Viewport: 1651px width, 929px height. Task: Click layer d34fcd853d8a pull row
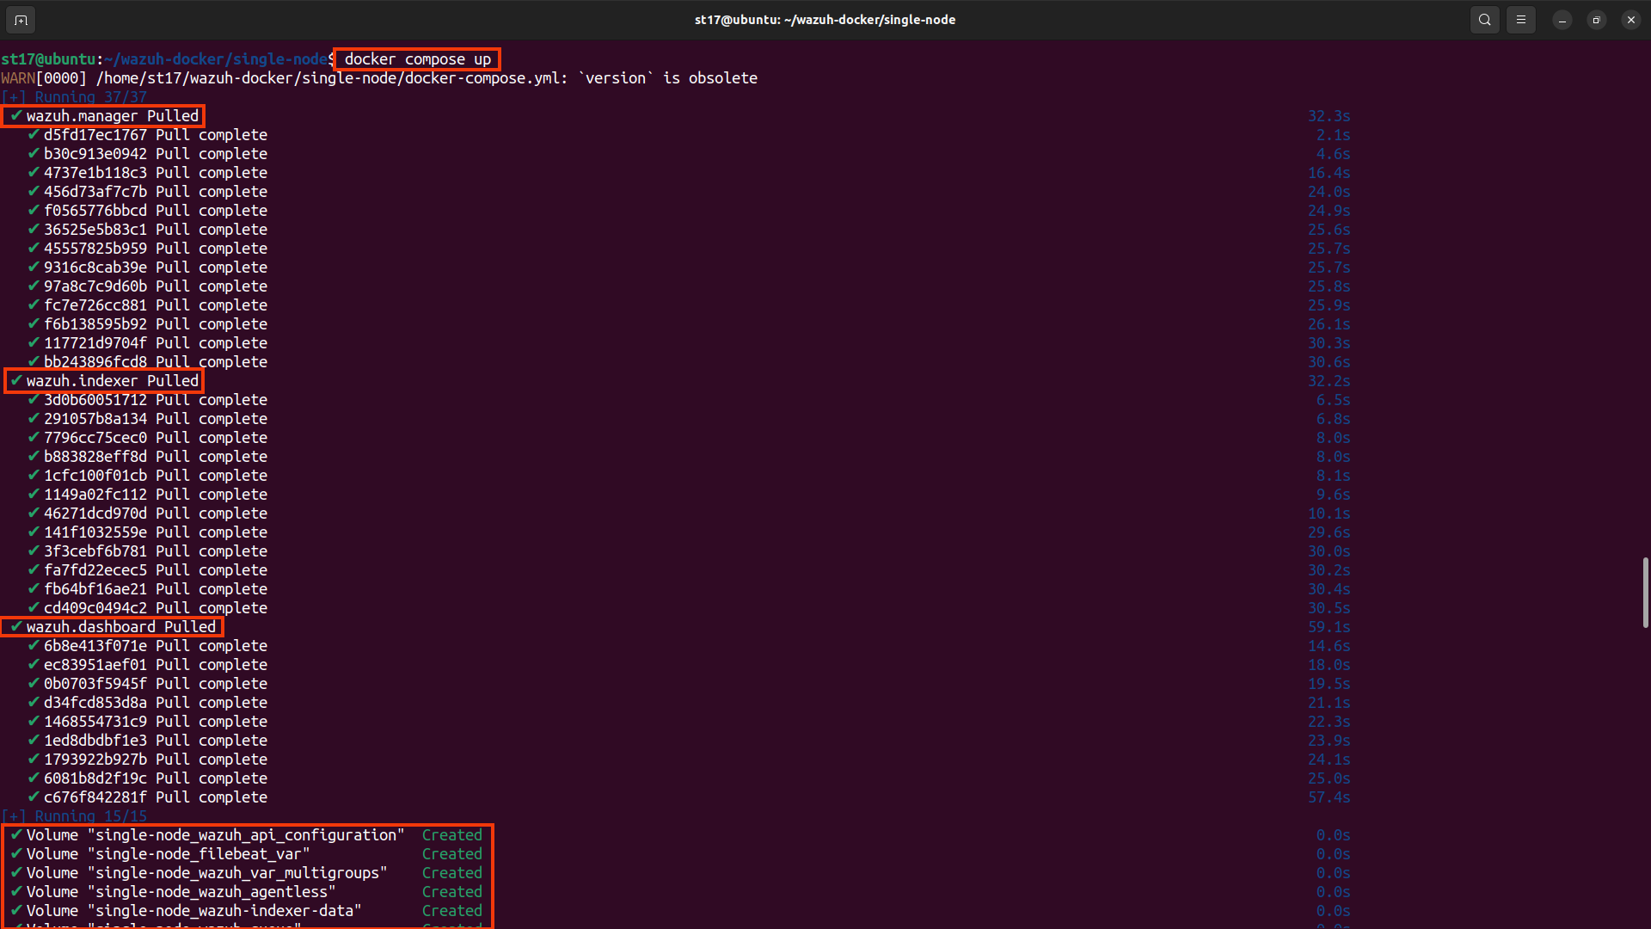(x=147, y=703)
